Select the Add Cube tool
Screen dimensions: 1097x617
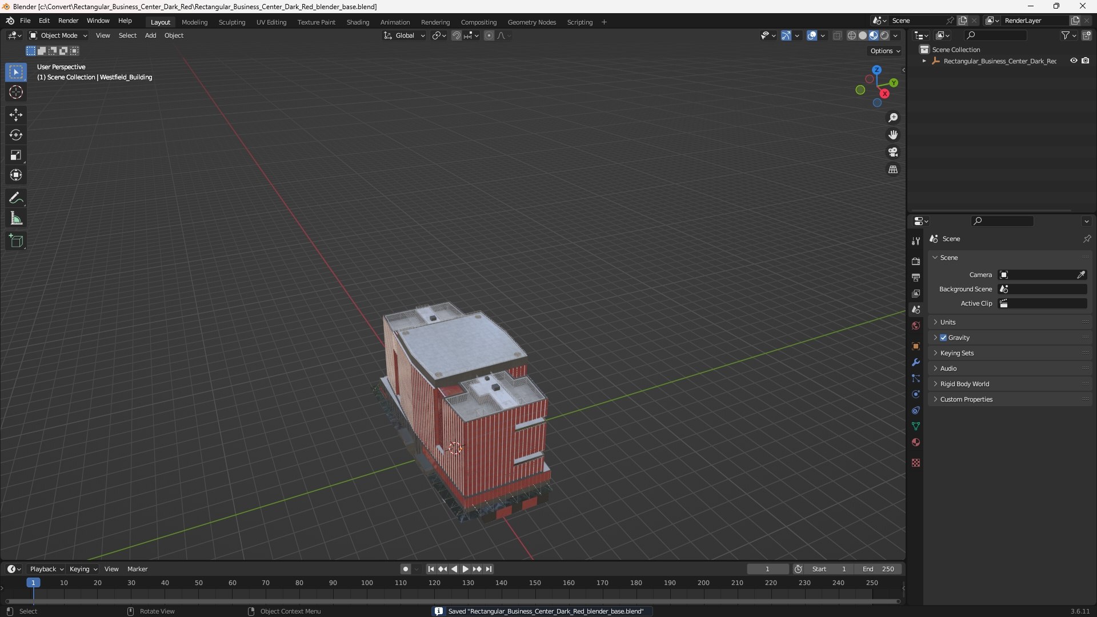(16, 241)
